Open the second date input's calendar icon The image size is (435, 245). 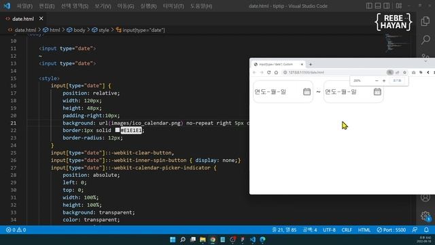pyautogui.click(x=377, y=92)
